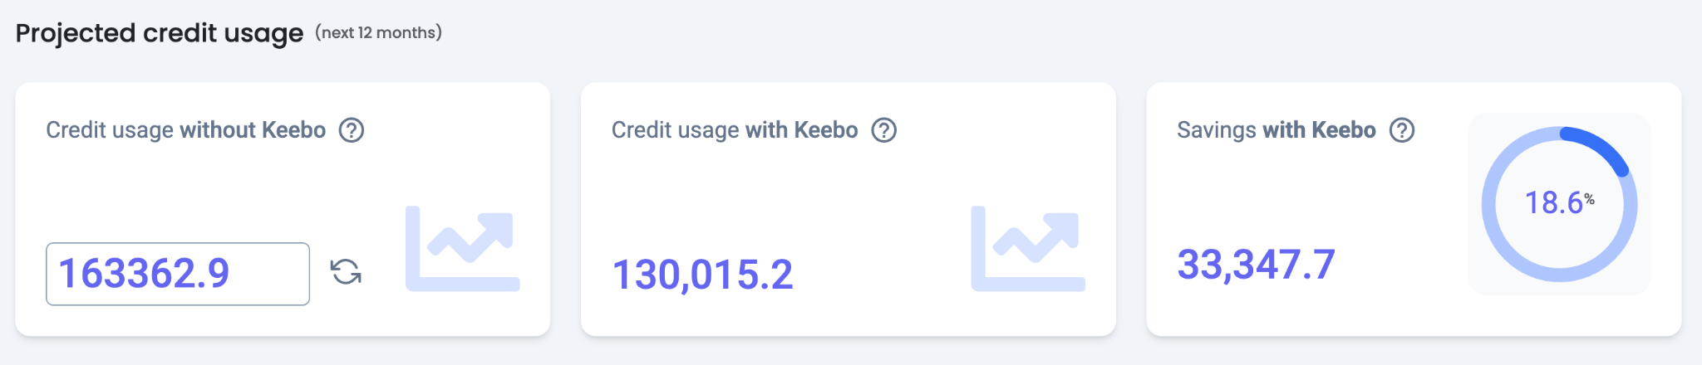Click trend chart icon in with Keebo card
1702x365 pixels.
point(1028,249)
